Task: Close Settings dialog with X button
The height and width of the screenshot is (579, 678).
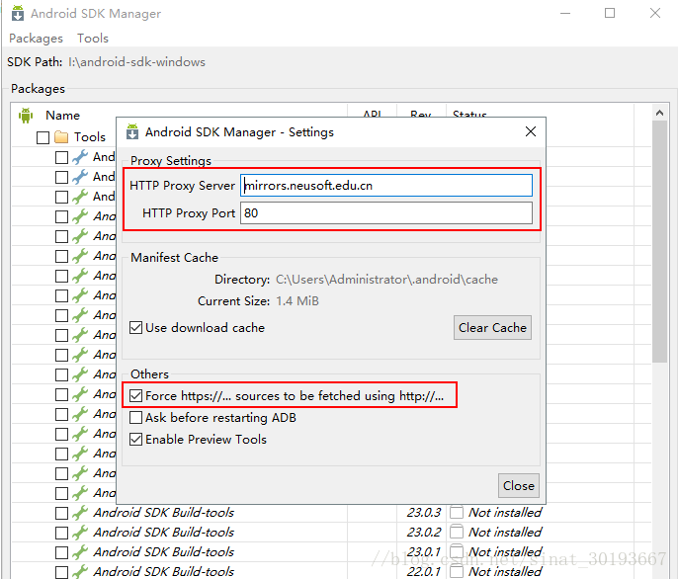Action: (531, 131)
